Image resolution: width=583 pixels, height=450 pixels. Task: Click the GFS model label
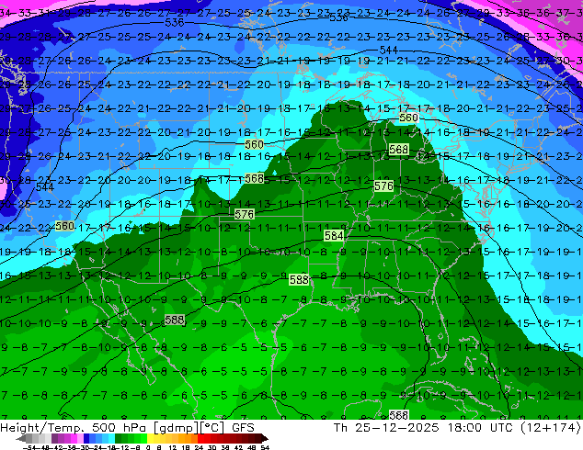click(243, 427)
